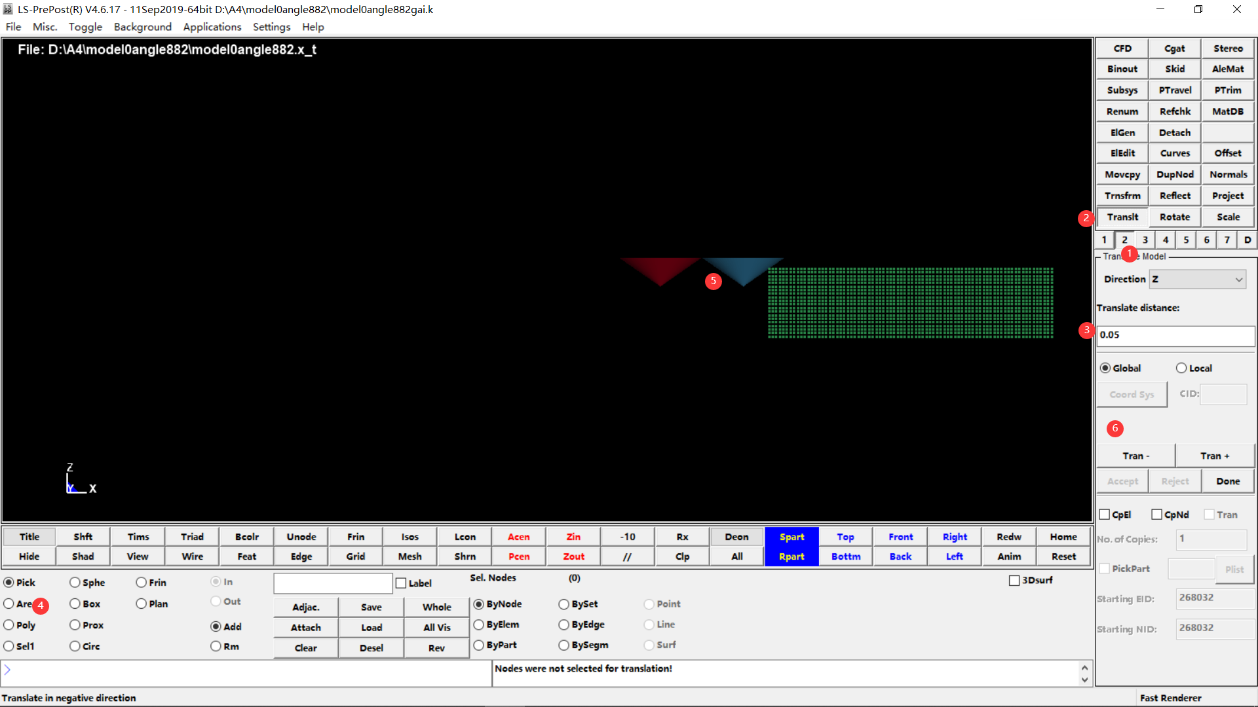The width and height of the screenshot is (1258, 707).
Task: Switch to command page tab 3
Action: (1145, 240)
